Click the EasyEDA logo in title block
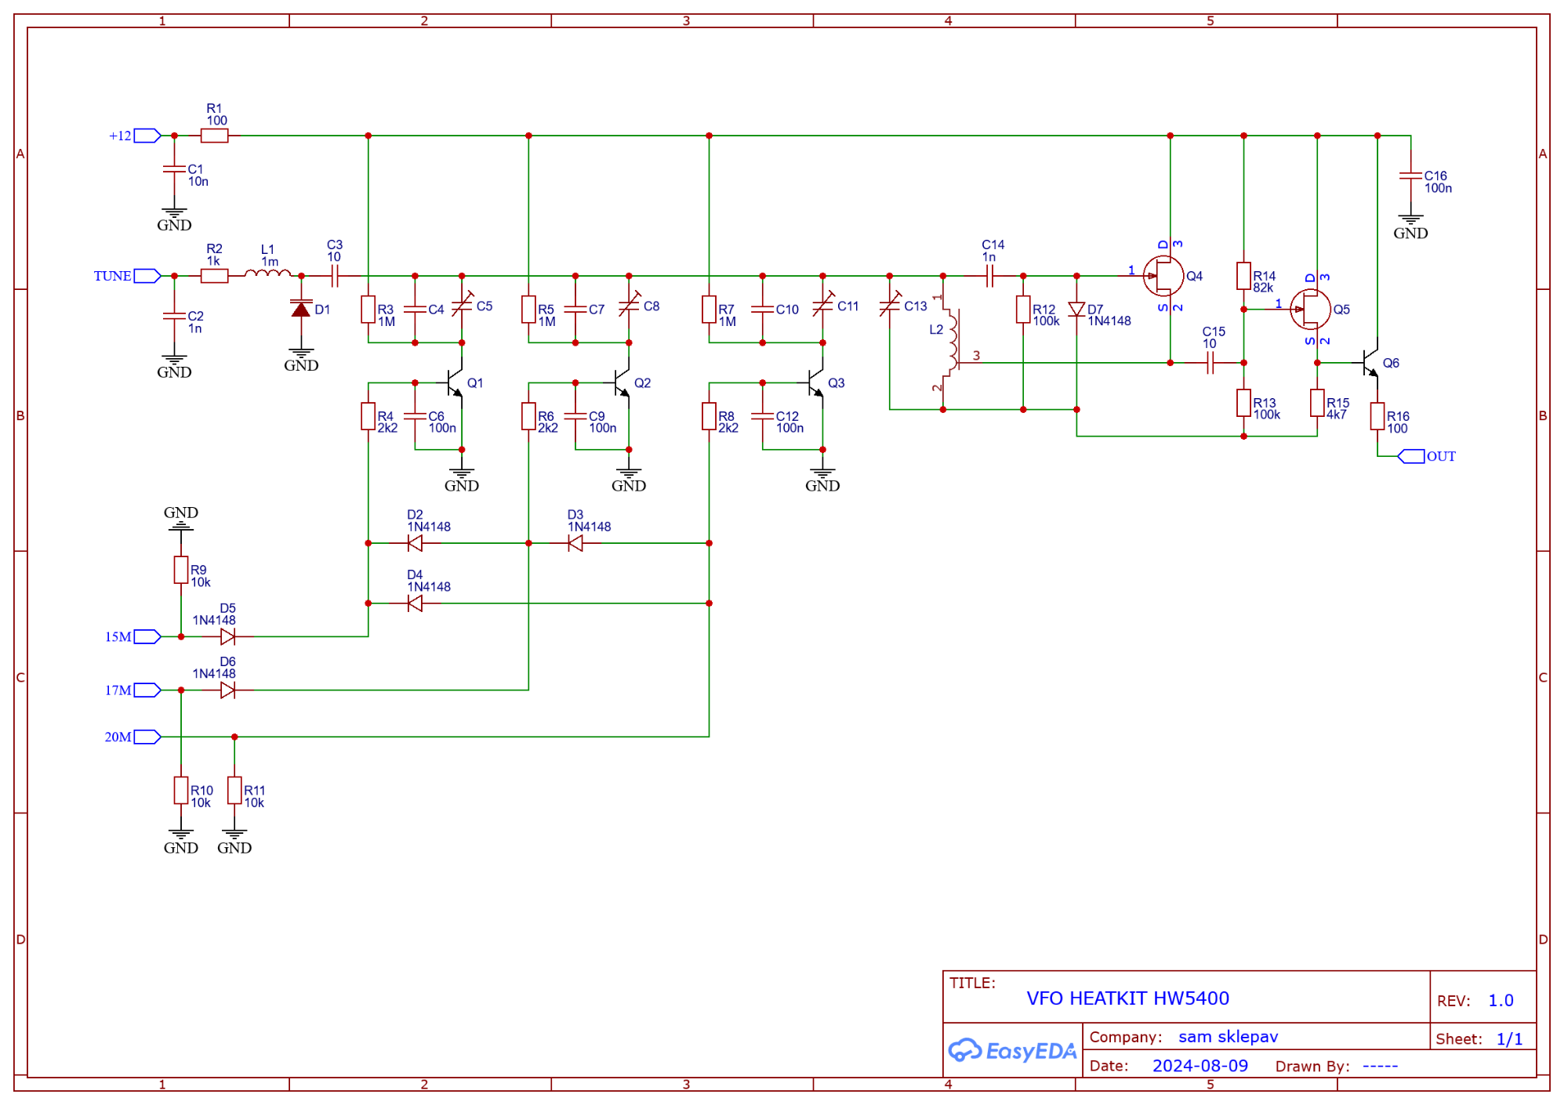This screenshot has height=1105, width=1568. [1012, 1052]
